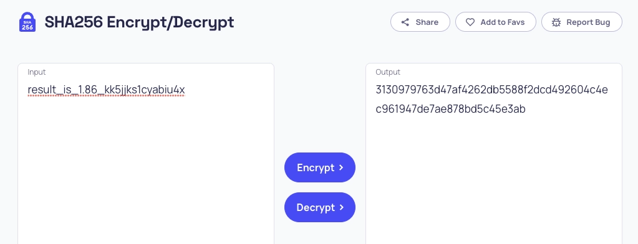Click the SHA256 Encrypt/Decrypt page title

pyautogui.click(x=139, y=22)
